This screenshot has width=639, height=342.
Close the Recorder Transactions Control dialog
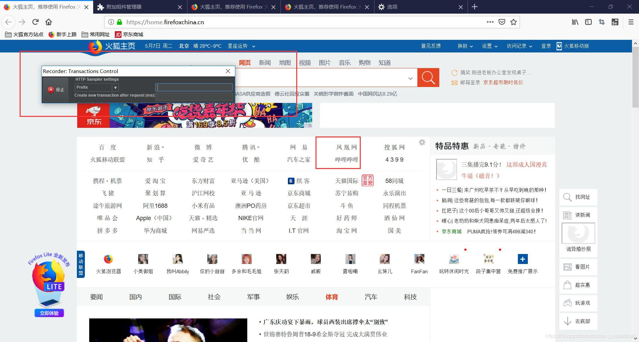tap(228, 71)
